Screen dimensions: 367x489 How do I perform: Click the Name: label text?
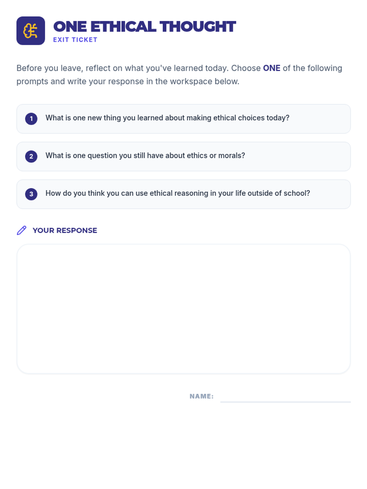point(202,396)
